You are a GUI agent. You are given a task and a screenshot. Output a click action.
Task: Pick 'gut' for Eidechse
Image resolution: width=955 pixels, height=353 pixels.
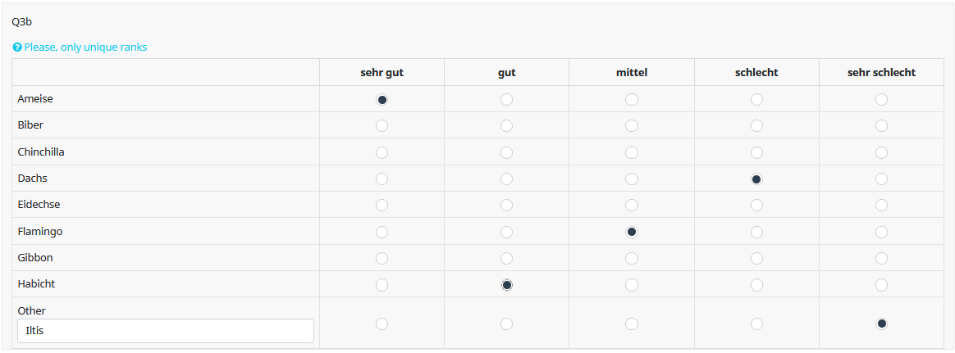(x=506, y=206)
